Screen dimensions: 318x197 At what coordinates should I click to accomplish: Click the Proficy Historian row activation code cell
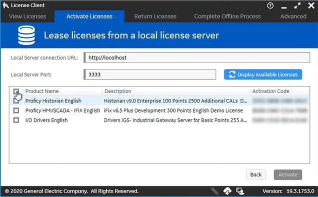280,101
